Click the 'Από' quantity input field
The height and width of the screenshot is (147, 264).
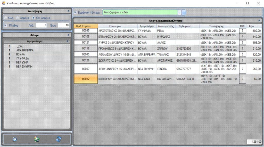[x=41, y=25]
